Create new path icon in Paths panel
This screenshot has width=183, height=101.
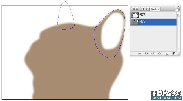(x=167, y=53)
